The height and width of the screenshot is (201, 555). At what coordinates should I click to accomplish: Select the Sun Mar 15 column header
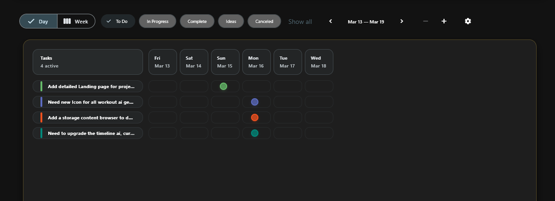(225, 62)
